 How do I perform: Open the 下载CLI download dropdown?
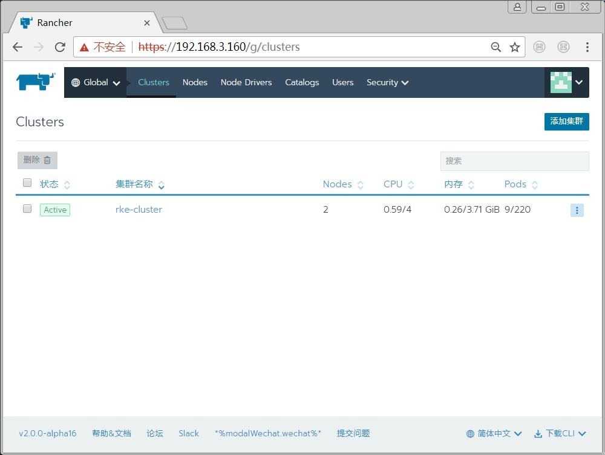tap(560, 433)
